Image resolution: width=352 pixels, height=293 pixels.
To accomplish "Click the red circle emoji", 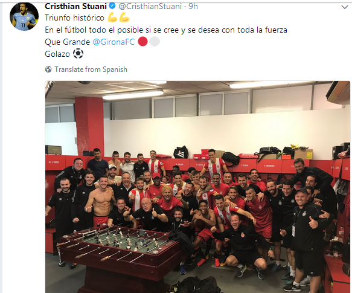I will click(142, 42).
